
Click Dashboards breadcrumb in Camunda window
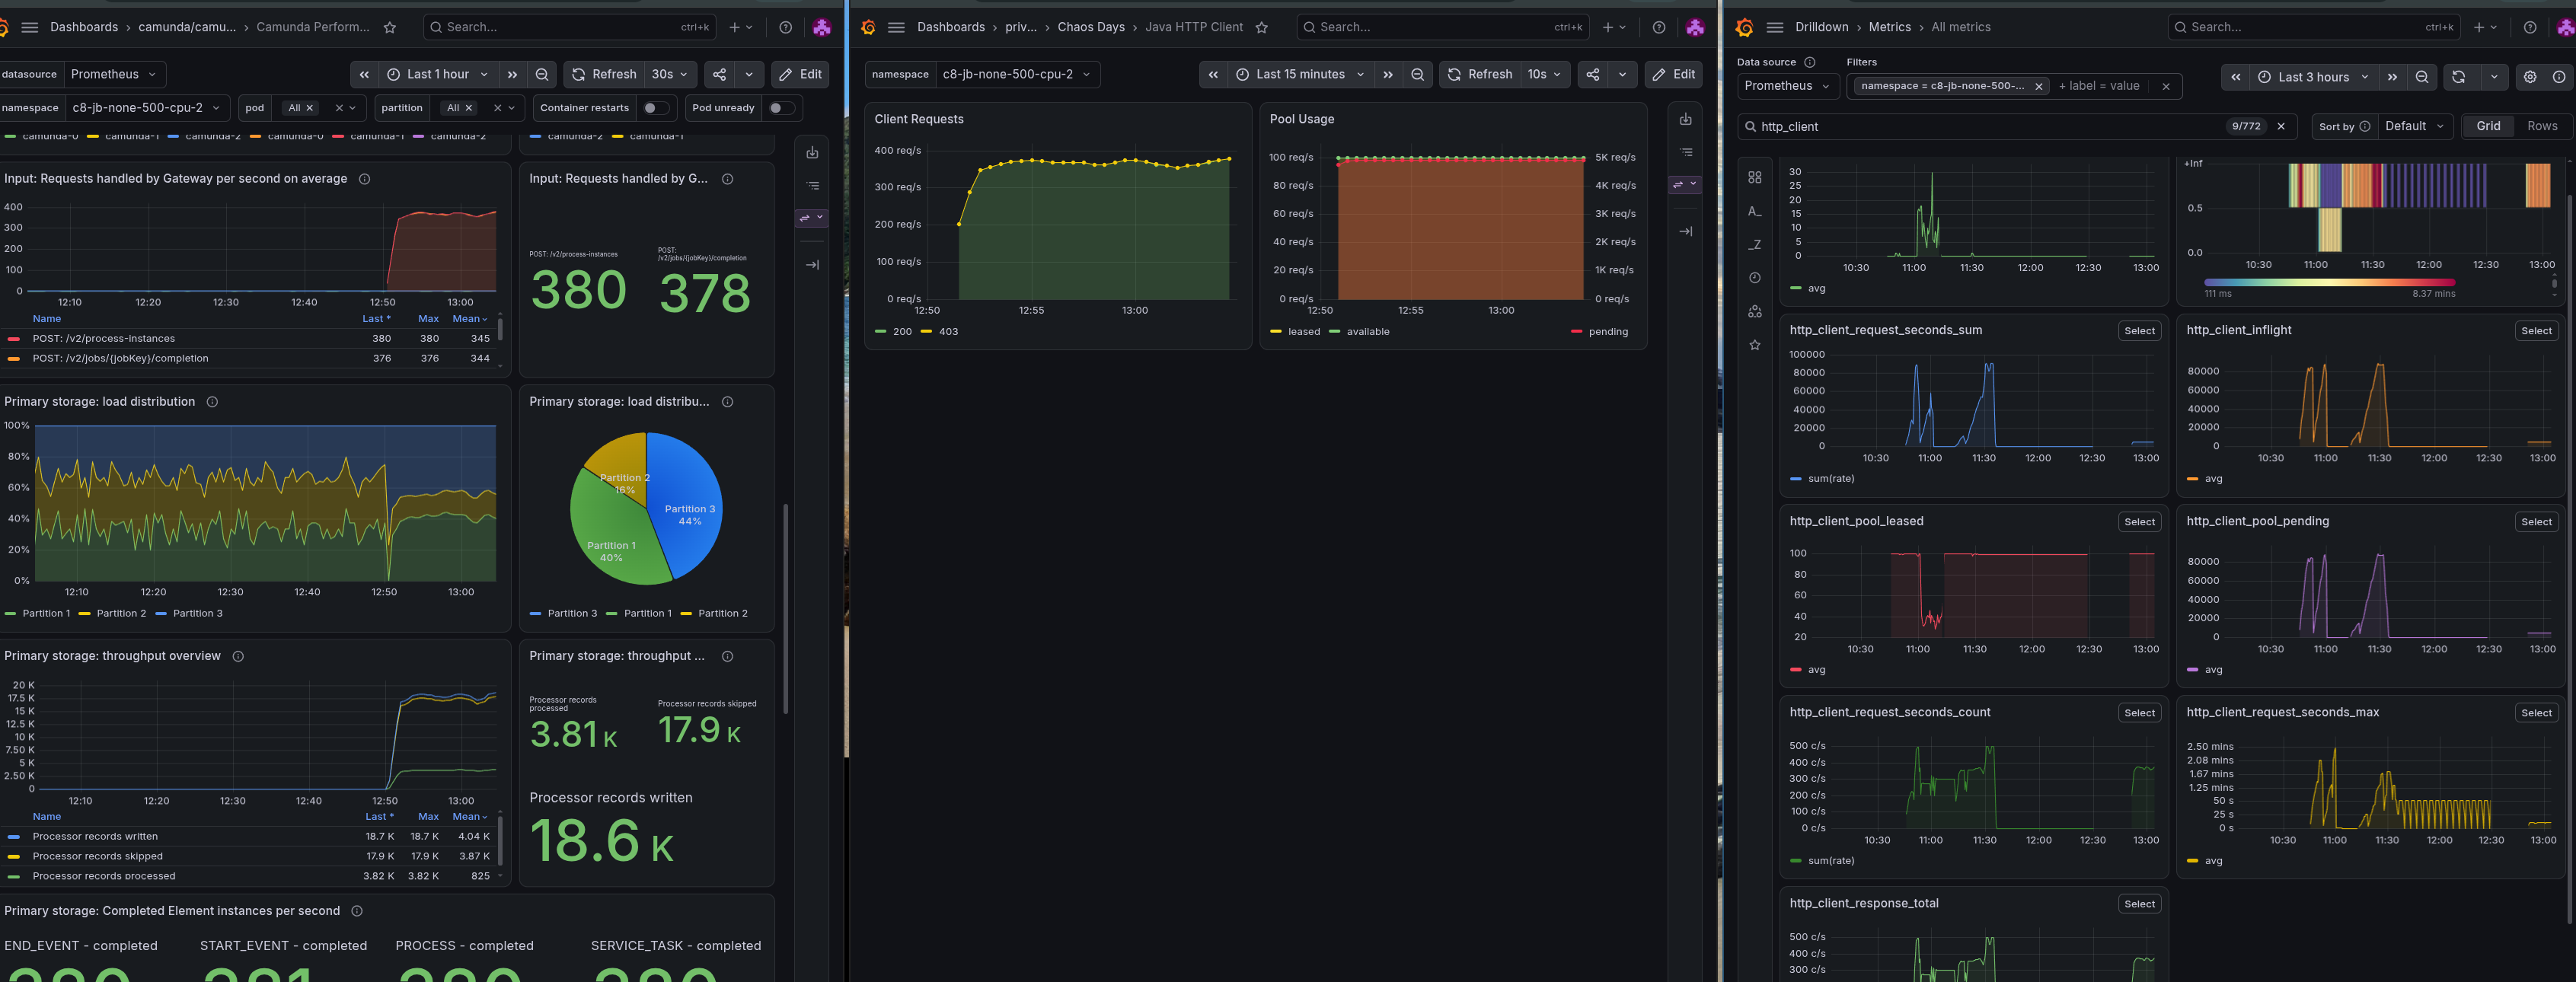[84, 27]
